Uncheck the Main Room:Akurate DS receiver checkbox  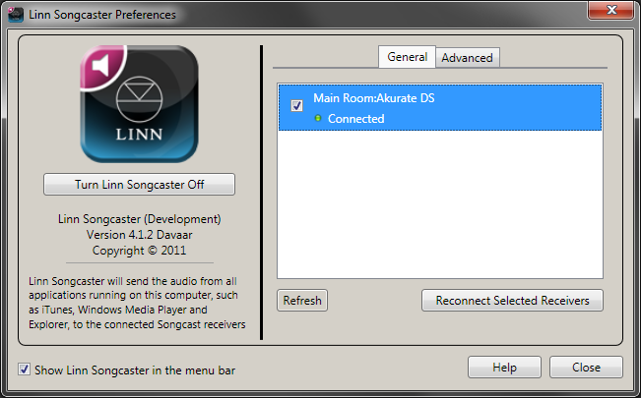tap(296, 106)
